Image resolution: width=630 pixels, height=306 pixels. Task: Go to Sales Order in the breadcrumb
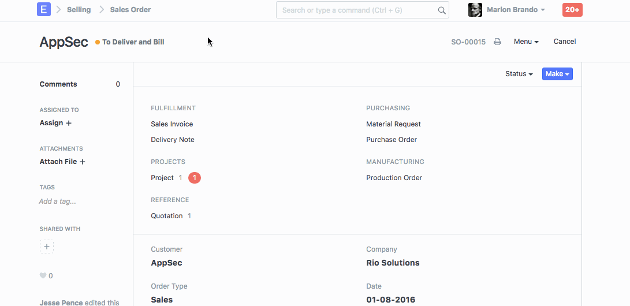[131, 10]
